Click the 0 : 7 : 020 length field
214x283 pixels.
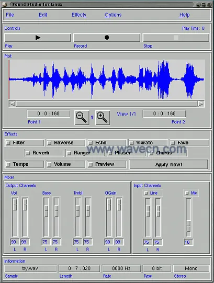(x=80, y=268)
